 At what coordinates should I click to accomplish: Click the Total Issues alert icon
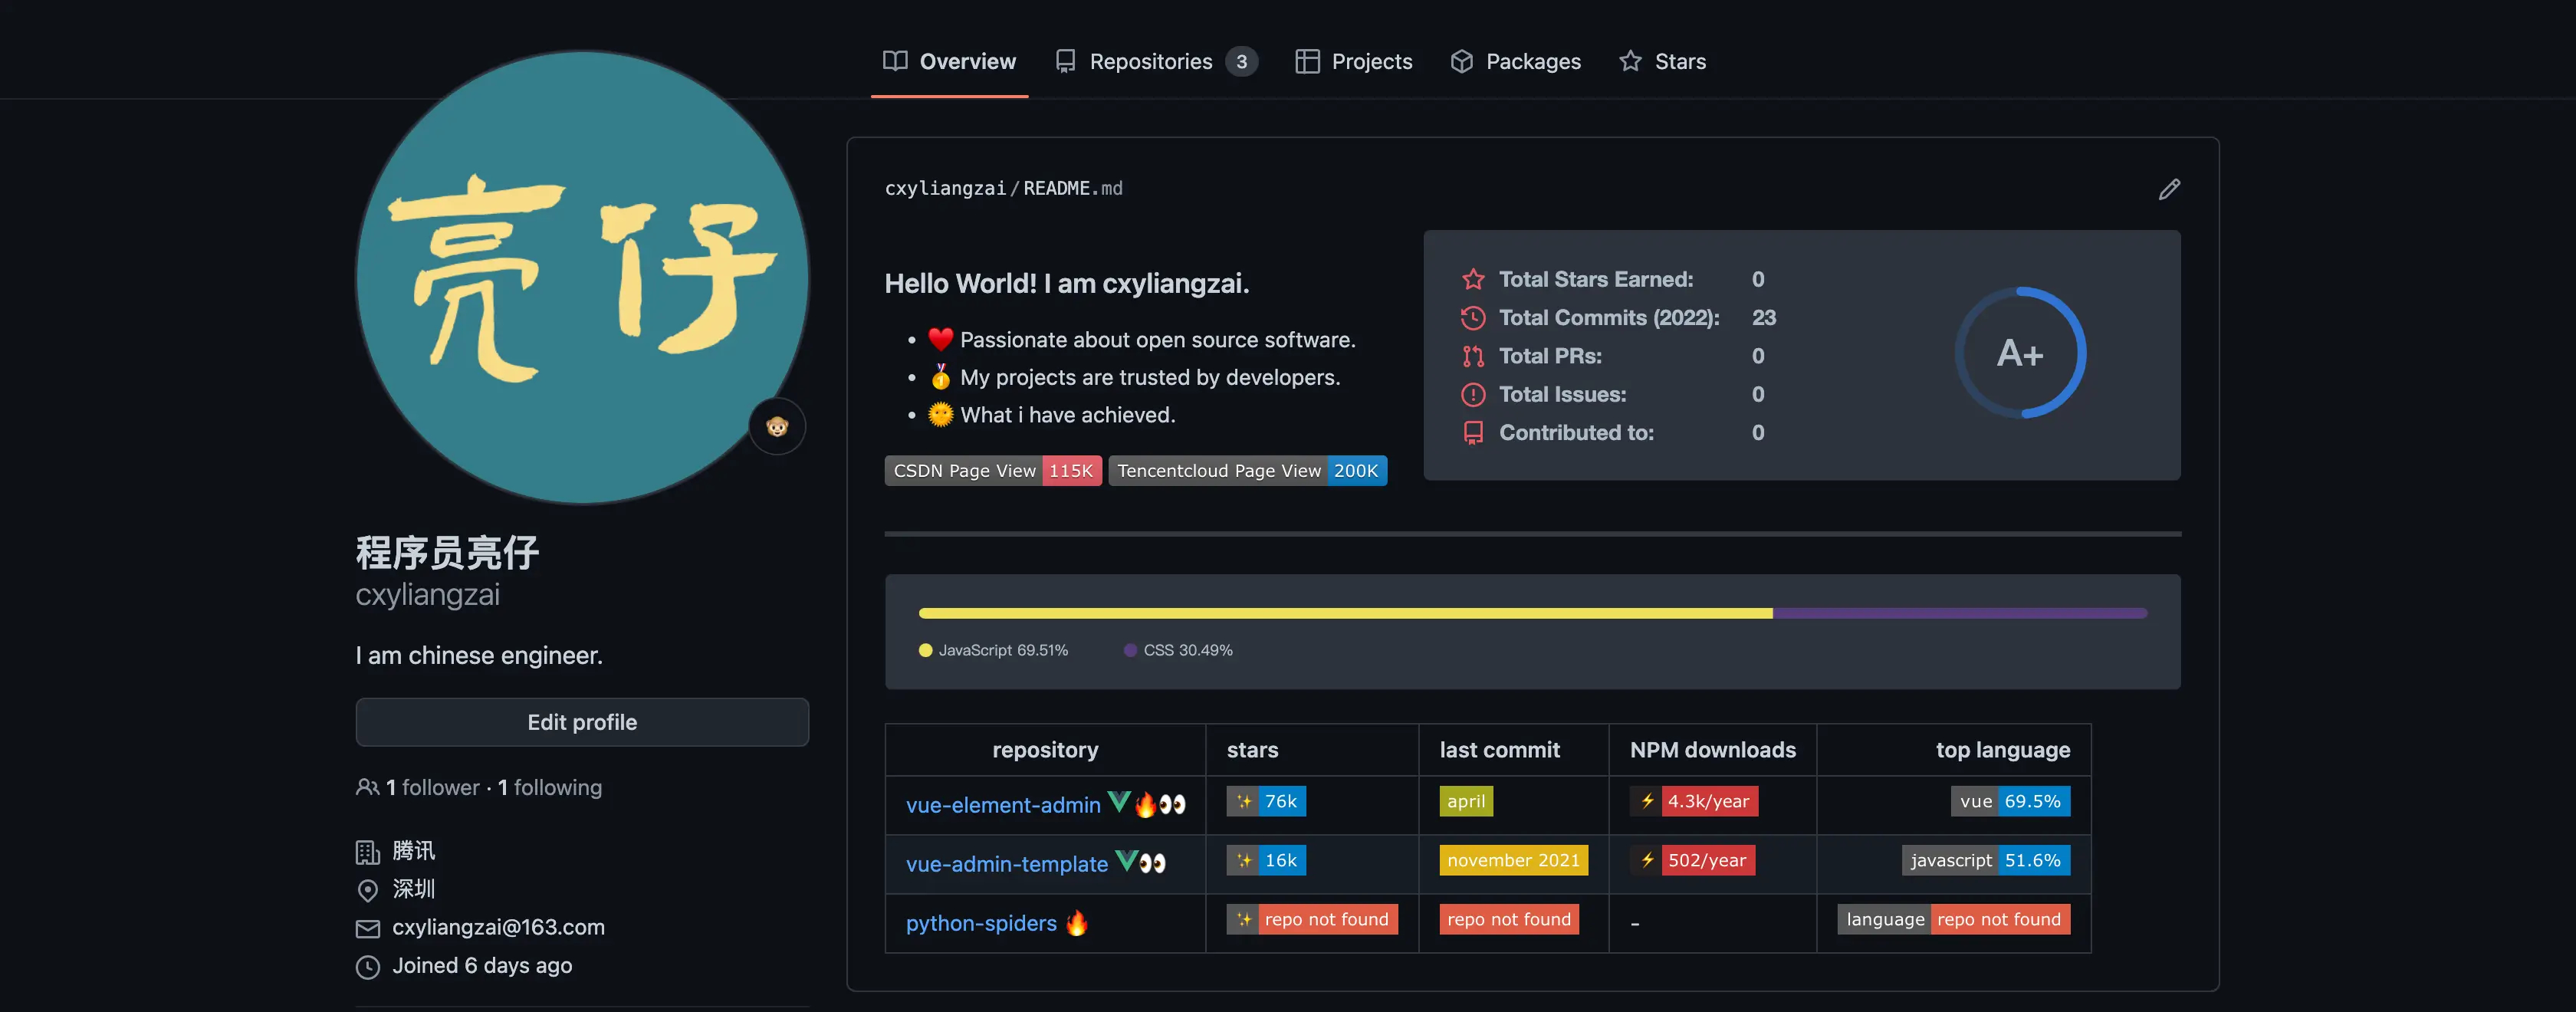(x=1473, y=395)
